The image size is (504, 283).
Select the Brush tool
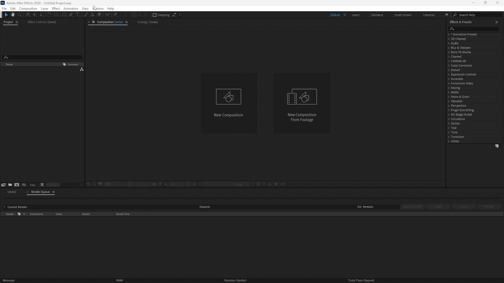(86, 15)
